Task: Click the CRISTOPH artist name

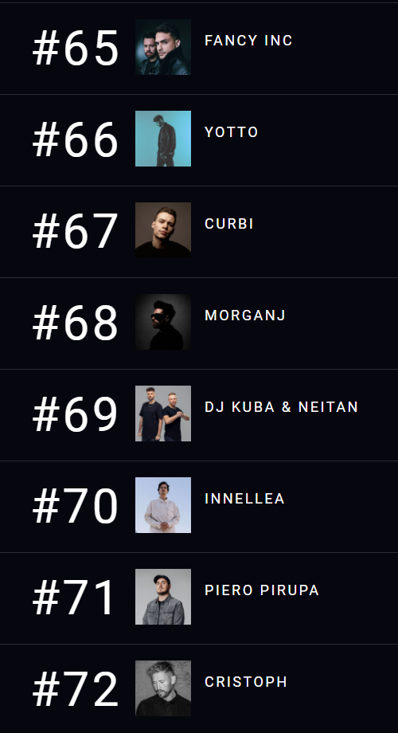Action: coord(246,682)
